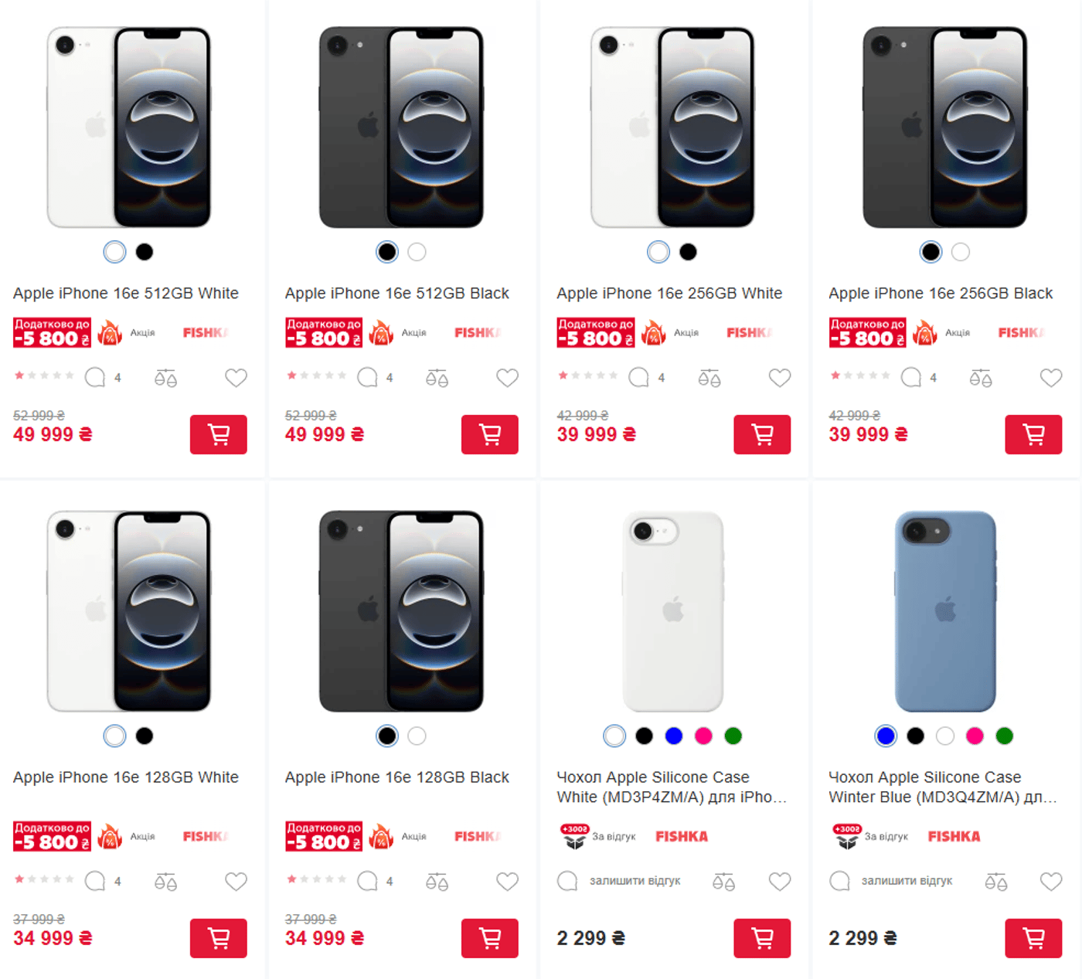Add iPhone 16e 128GB White to comparison
Viewport: 1082px width, 979px height.
(x=165, y=881)
